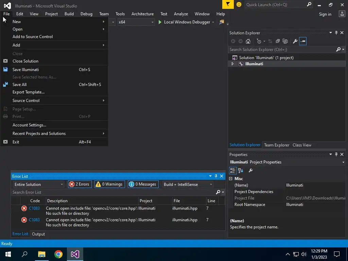Click the Find in Files toolbar icon
Image resolution: width=348 pixels, height=261 pixels.
pos(222,22)
